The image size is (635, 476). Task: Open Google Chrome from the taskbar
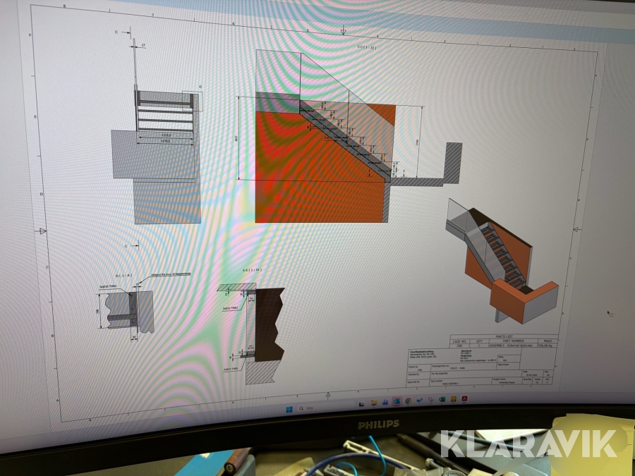click(409, 401)
